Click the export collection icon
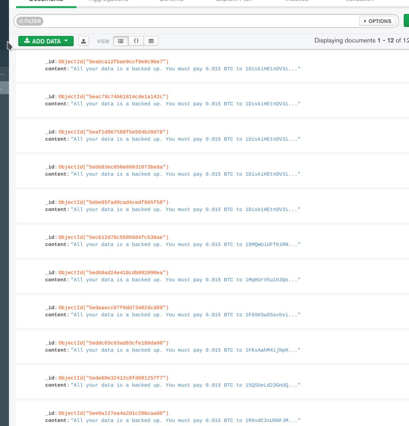Screen dimensions: 409x426 84,41
